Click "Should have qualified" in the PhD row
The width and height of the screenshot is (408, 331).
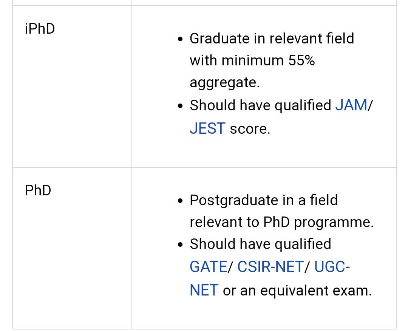[x=260, y=244]
